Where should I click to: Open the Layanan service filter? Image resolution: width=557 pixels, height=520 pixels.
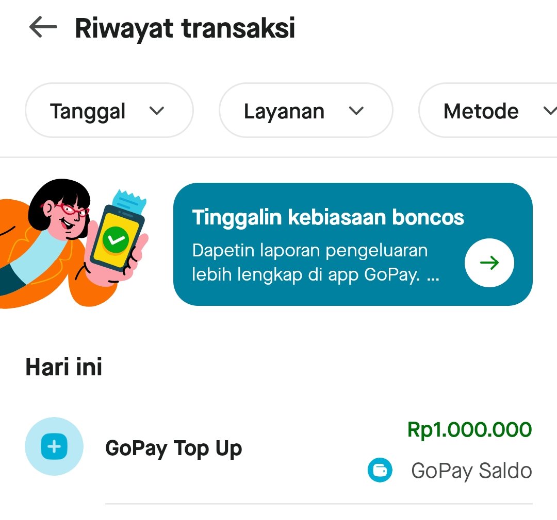306,110
